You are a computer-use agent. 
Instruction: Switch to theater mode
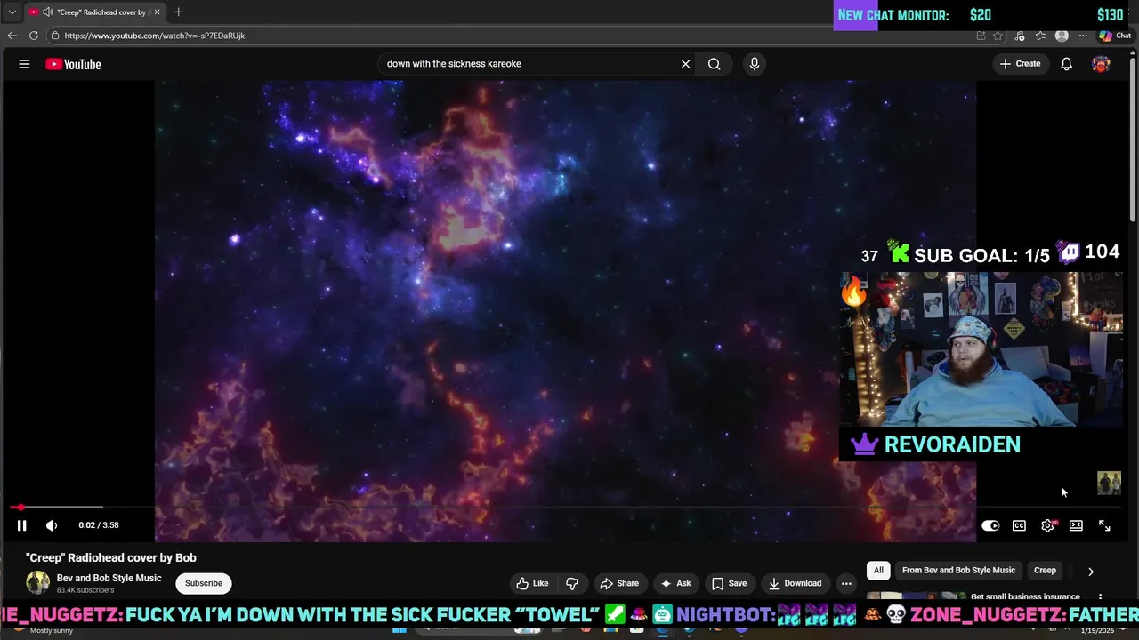1076,525
